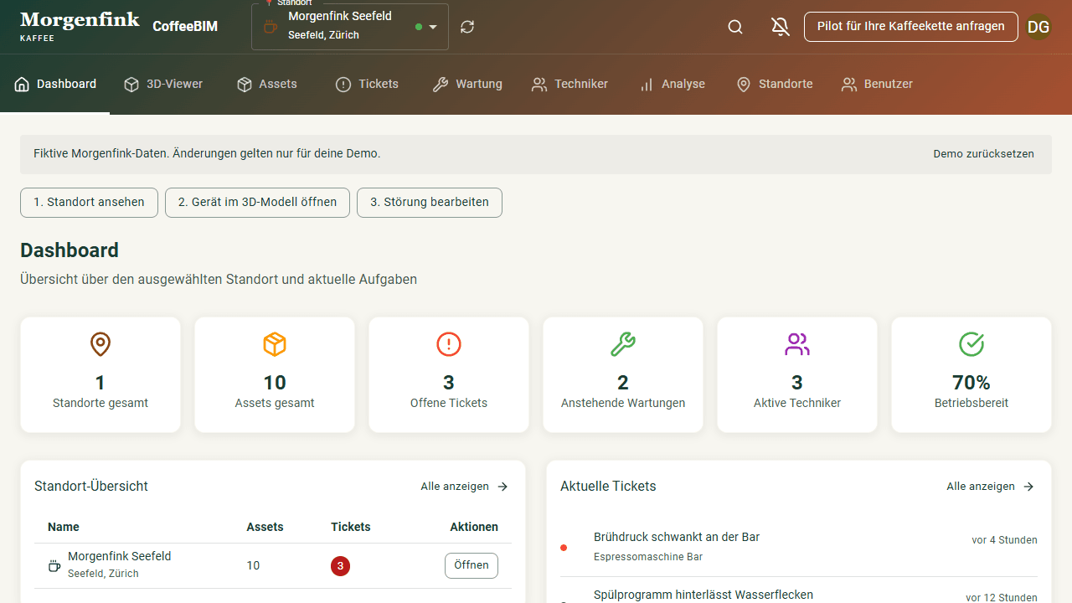Expand the Standort dropdown arrow

coord(433,27)
